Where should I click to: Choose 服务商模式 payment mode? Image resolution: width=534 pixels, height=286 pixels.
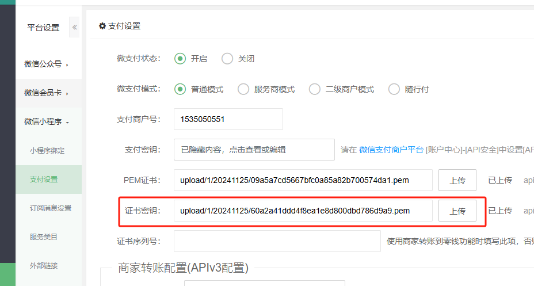click(x=243, y=89)
